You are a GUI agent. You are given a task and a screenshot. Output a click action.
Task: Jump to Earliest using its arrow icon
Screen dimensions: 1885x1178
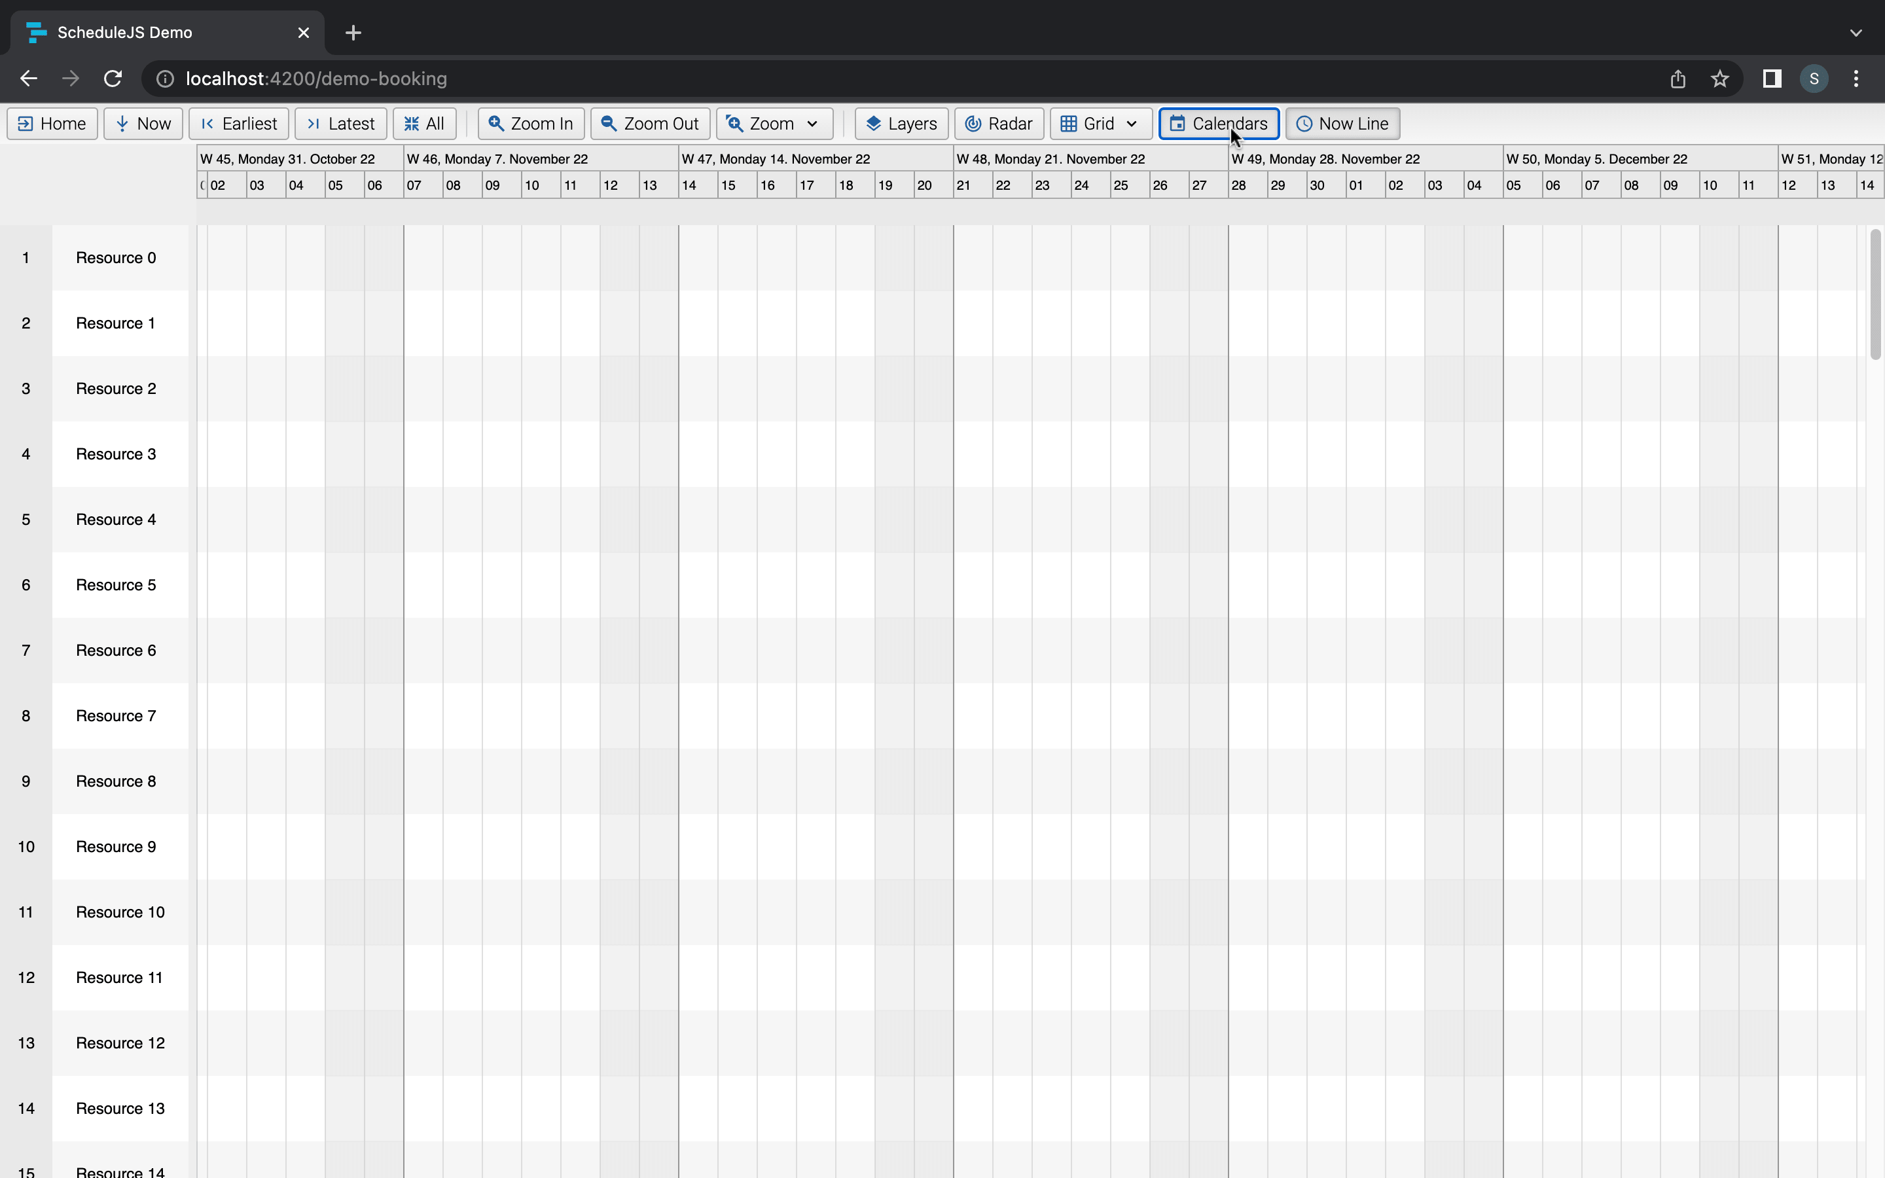(x=208, y=123)
